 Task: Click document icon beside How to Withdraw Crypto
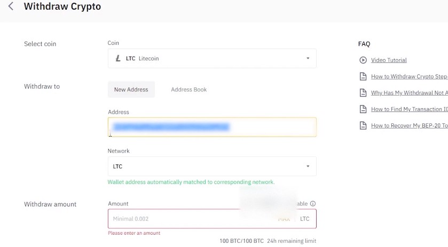point(363,76)
